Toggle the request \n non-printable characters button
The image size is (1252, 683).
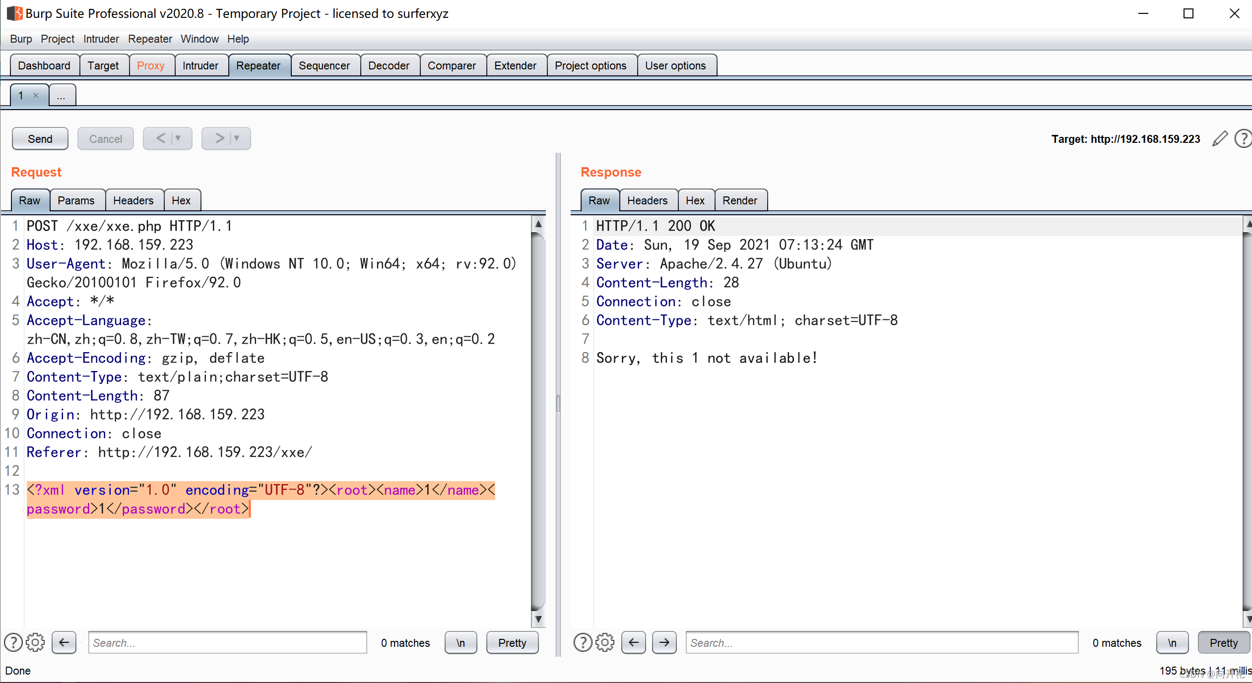click(x=461, y=642)
